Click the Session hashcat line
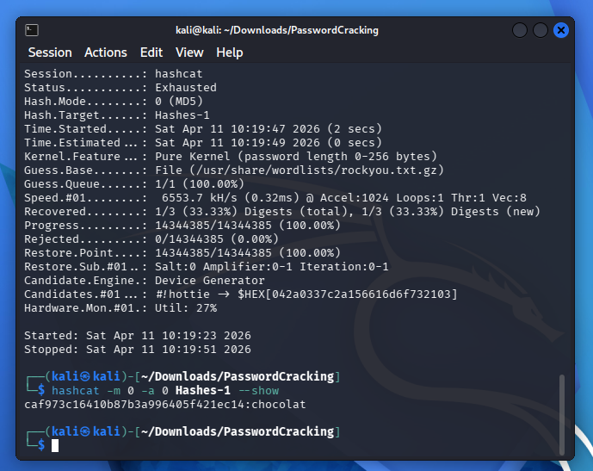Viewport: 593px width, 471px height. coord(114,74)
